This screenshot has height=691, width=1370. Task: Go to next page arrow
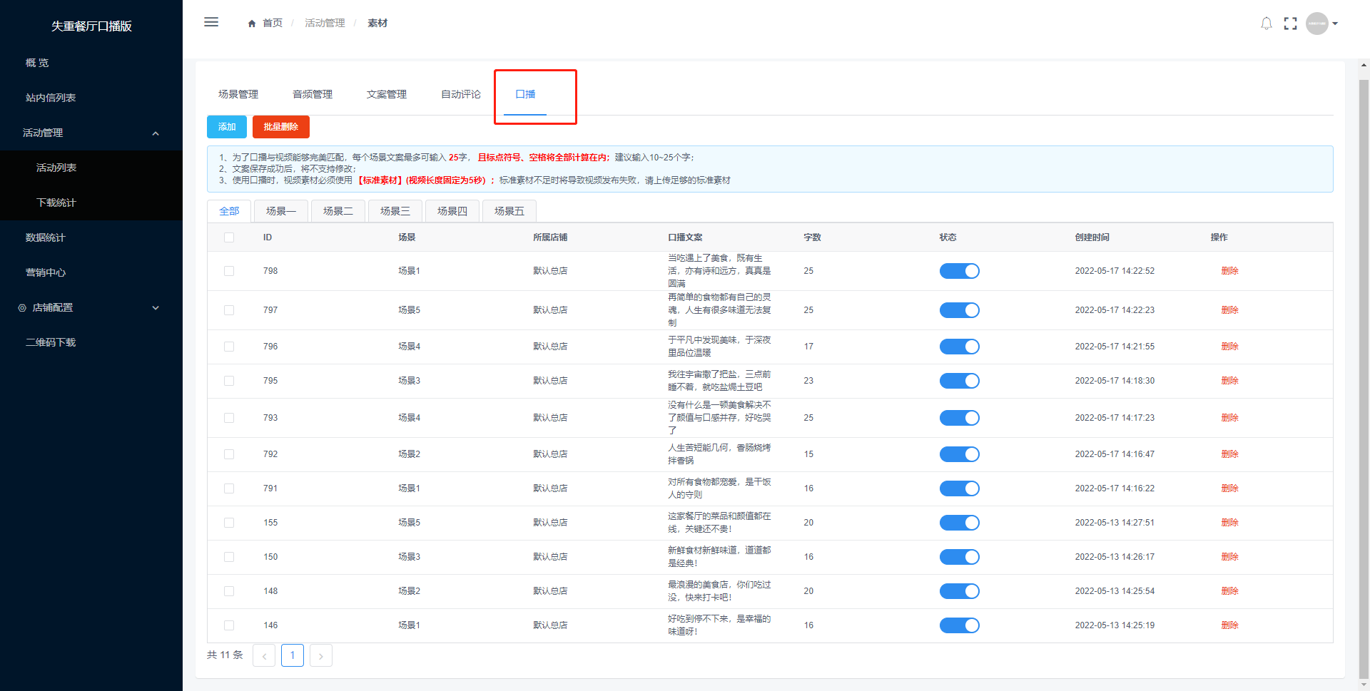321,655
